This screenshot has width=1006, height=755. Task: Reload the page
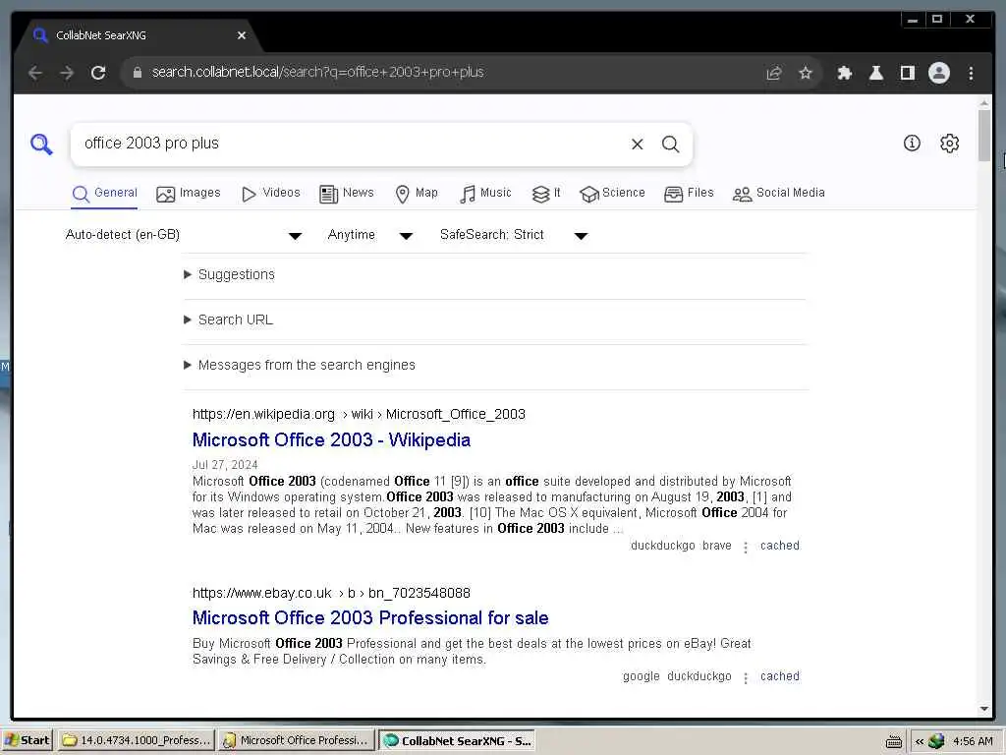[98, 73]
